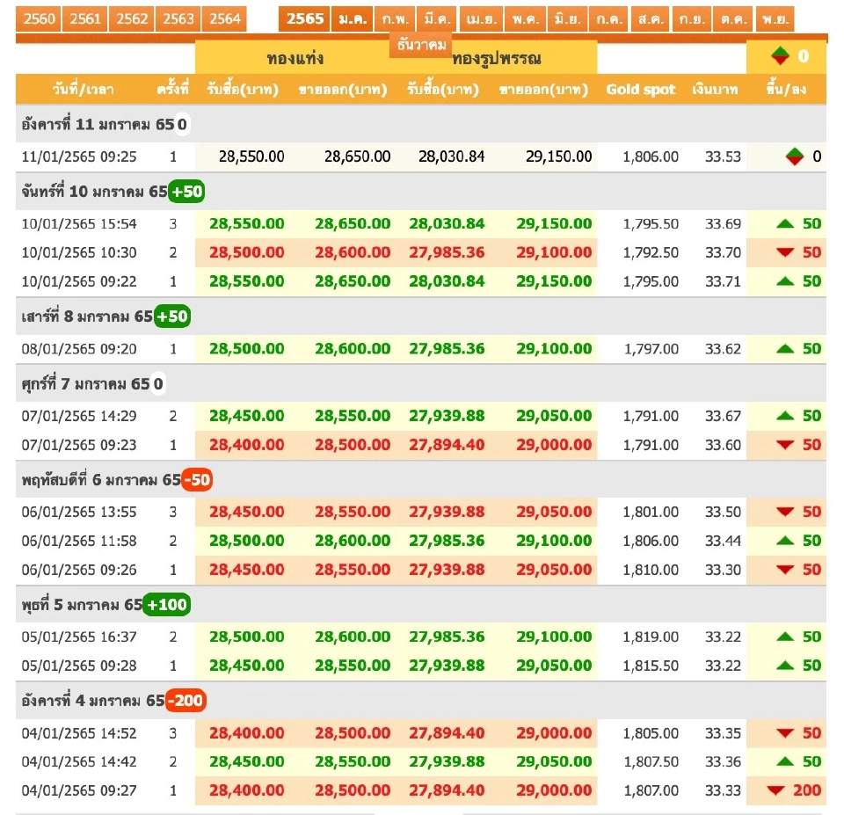Click the Gold spot column header
Viewport: 844px width, 815px height.
[x=640, y=89]
